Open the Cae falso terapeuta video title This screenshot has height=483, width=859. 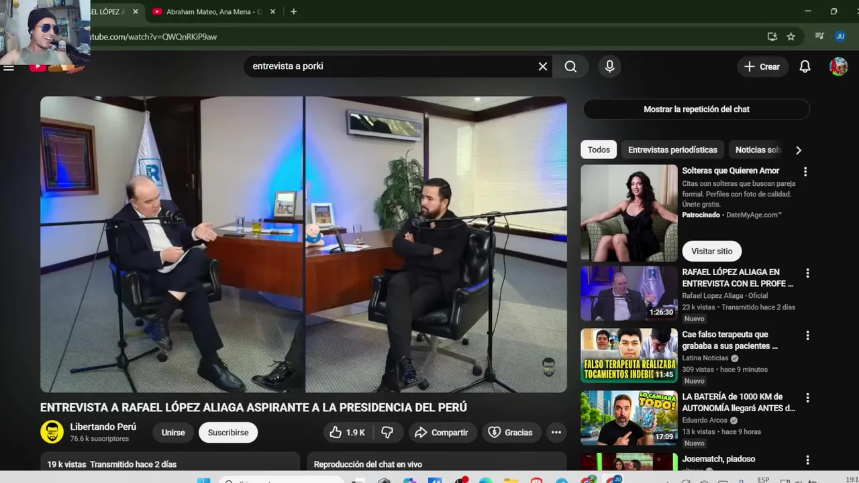(730, 340)
